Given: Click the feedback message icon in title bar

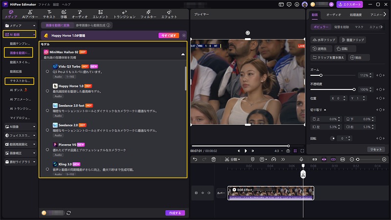Looking at the screenshot, I should pos(289,4).
